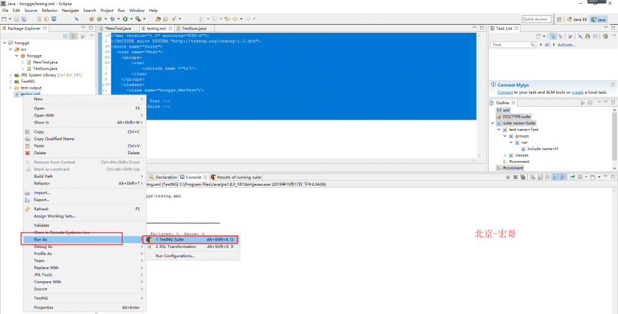Screen dimensions: 618x314
Task: Click the New wizard toolbar icon
Action: (4, 19)
